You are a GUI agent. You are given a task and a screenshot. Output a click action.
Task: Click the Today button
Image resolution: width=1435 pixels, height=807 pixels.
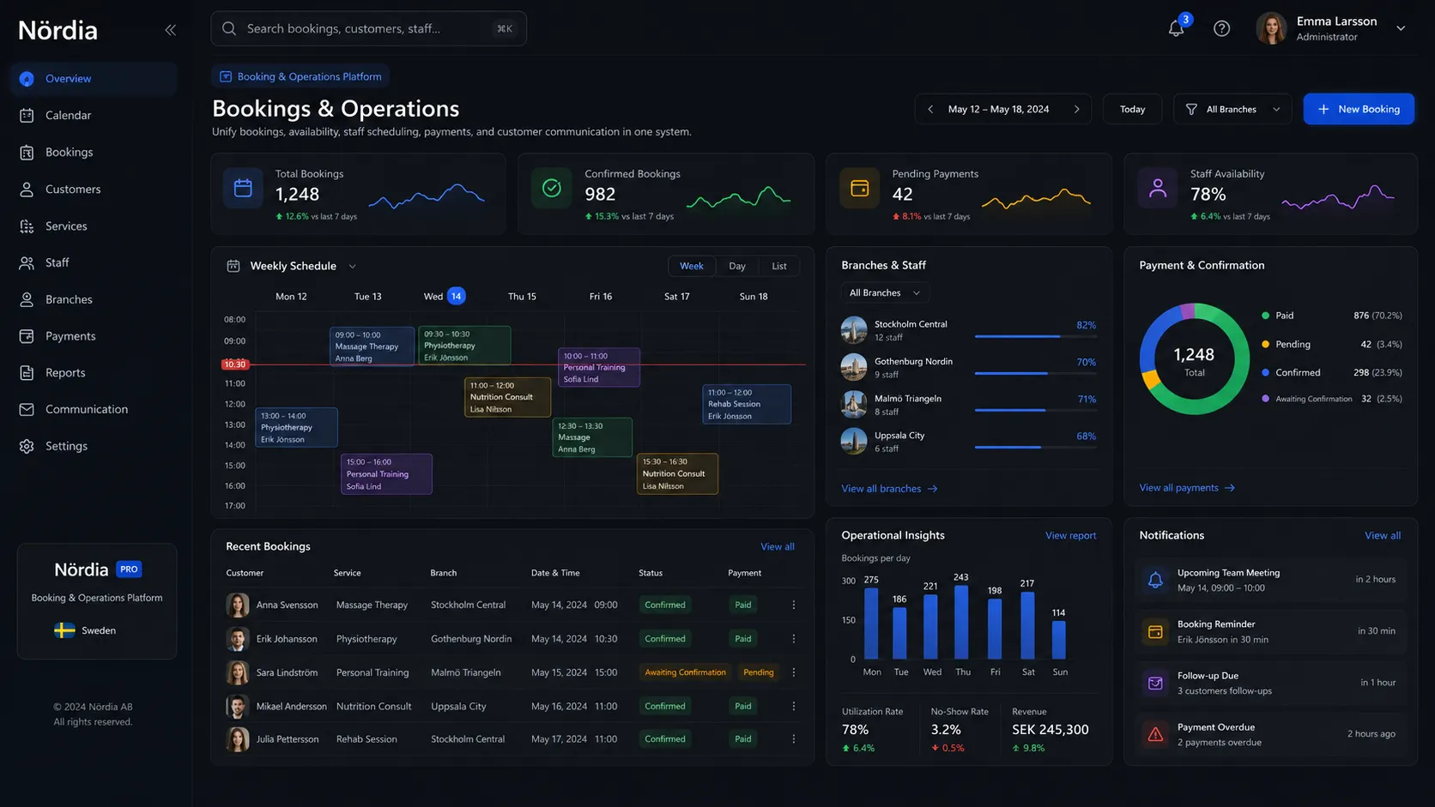[x=1132, y=109]
